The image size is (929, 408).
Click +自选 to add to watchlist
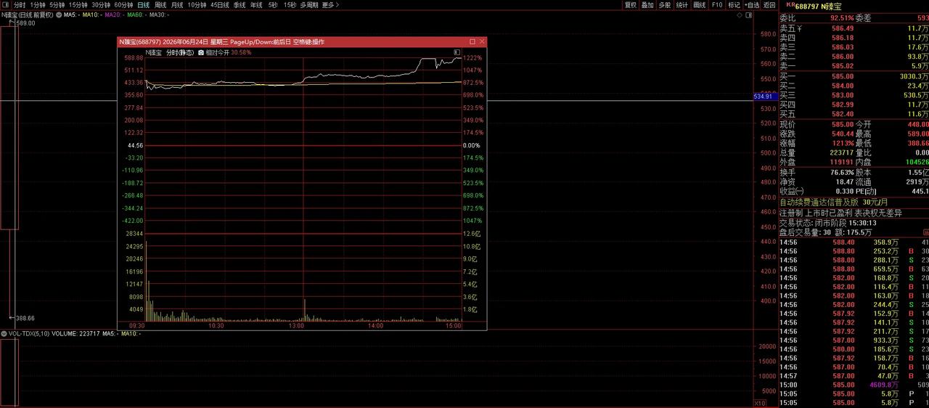coord(752,4)
